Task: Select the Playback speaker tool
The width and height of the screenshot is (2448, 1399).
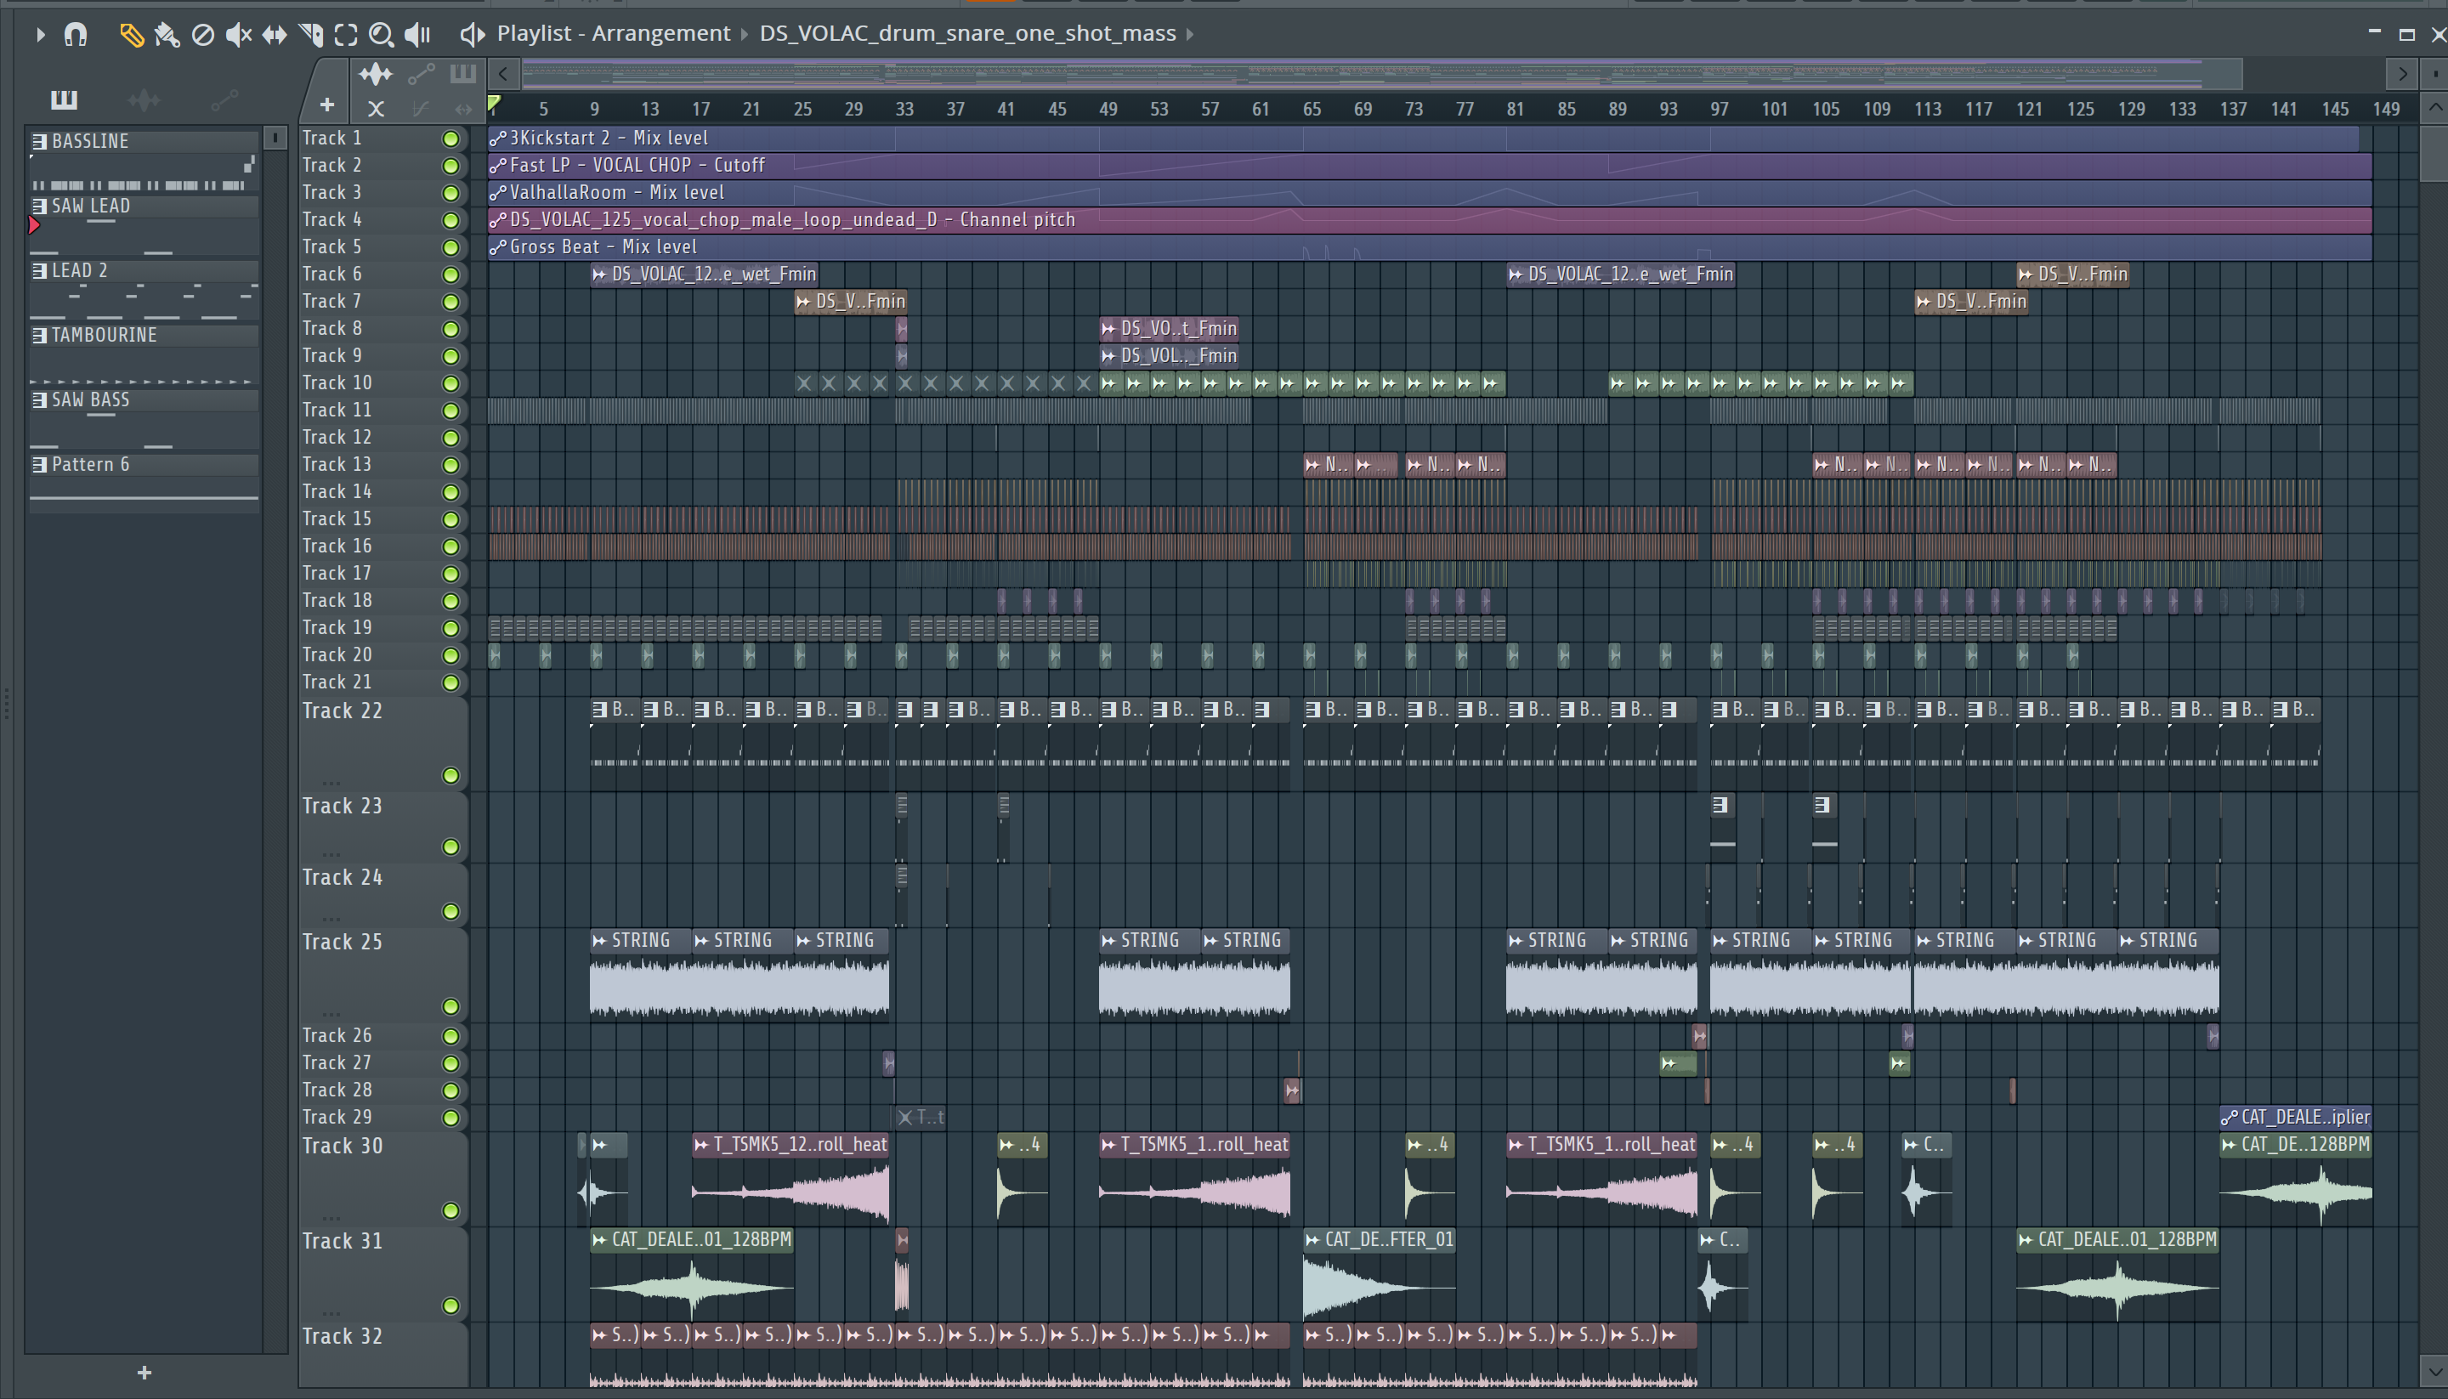Action: click(417, 36)
